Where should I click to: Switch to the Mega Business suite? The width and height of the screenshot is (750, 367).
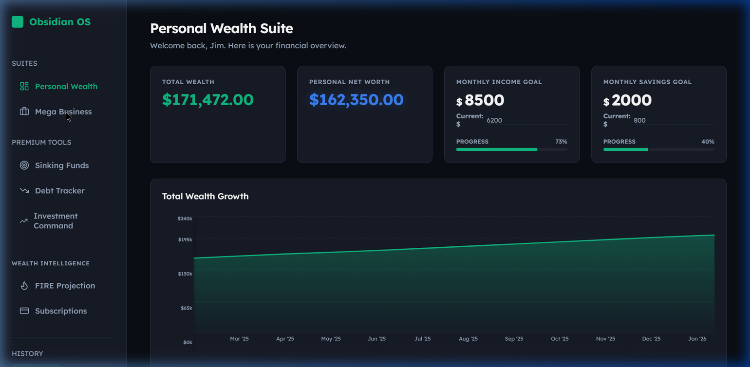pyautogui.click(x=63, y=111)
